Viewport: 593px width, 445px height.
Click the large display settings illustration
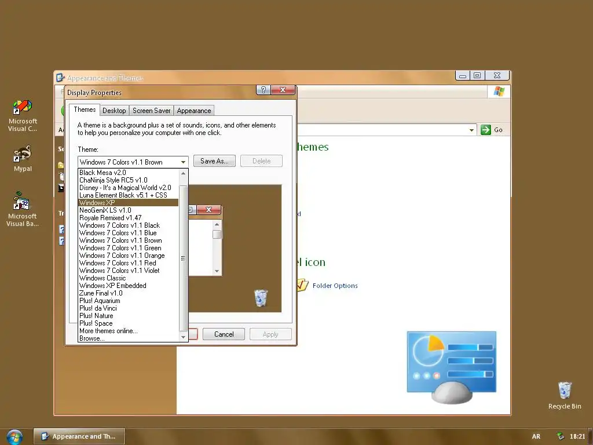[451, 367]
